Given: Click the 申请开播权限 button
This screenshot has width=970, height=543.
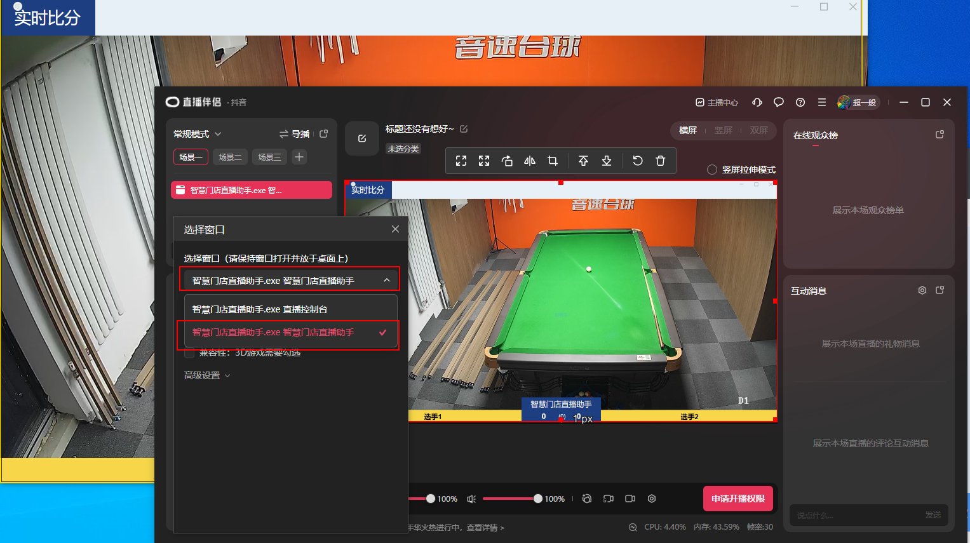Looking at the screenshot, I should coord(738,499).
